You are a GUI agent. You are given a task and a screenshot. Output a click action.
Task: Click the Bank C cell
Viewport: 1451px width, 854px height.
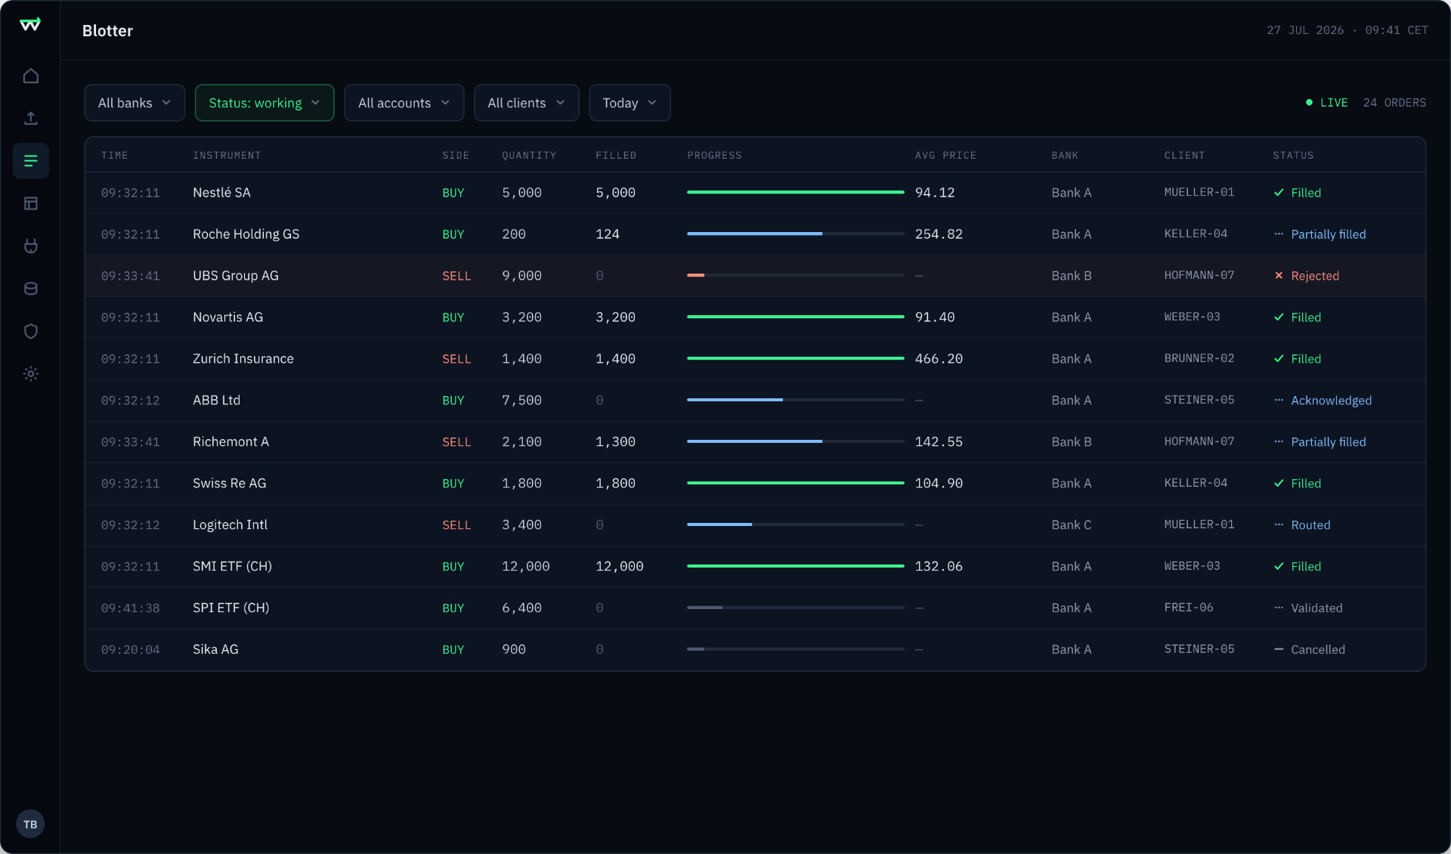[1071, 524]
